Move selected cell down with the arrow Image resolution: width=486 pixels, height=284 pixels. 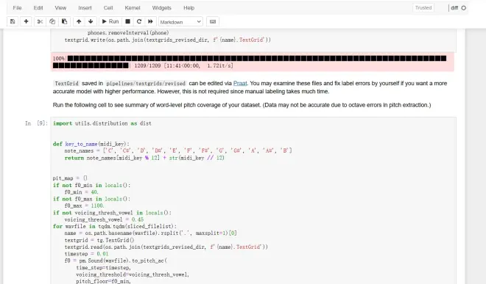tap(91, 21)
